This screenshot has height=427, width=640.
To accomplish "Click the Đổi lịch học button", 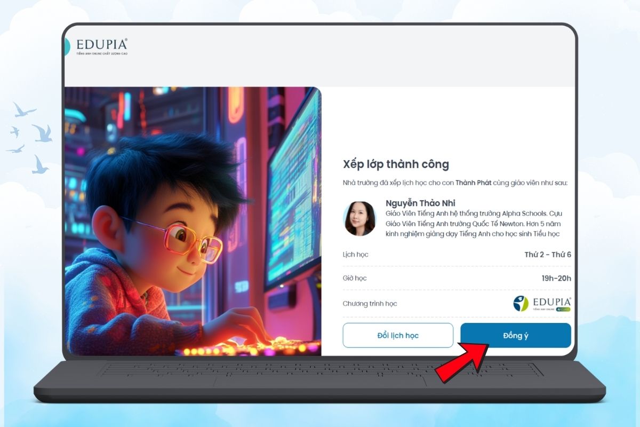I will (x=398, y=335).
